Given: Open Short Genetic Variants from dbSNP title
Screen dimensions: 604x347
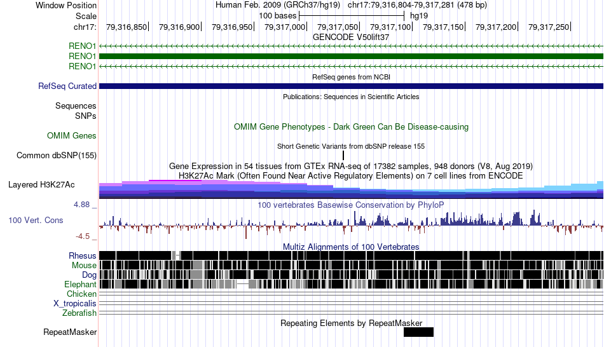Looking at the screenshot, I should 351,146.
